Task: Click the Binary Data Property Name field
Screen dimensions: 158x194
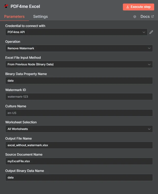Action: [79, 81]
